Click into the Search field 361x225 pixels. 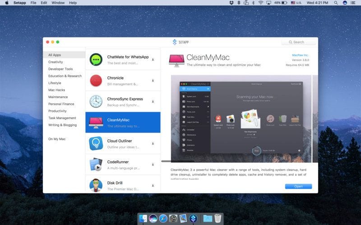point(300,42)
